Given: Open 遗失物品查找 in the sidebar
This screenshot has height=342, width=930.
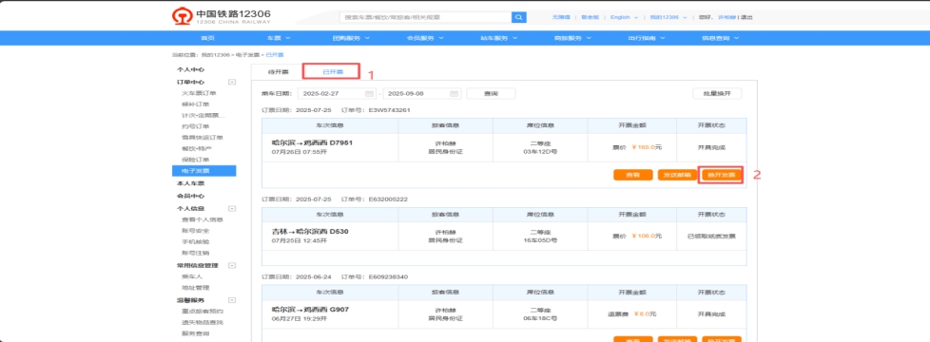Looking at the screenshot, I should 203,322.
